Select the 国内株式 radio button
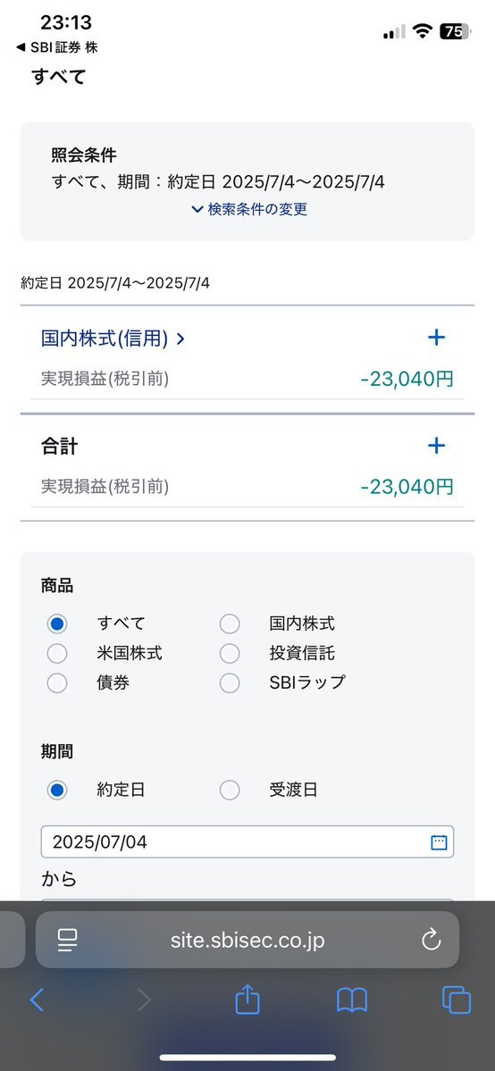495x1071 pixels. pyautogui.click(x=230, y=623)
